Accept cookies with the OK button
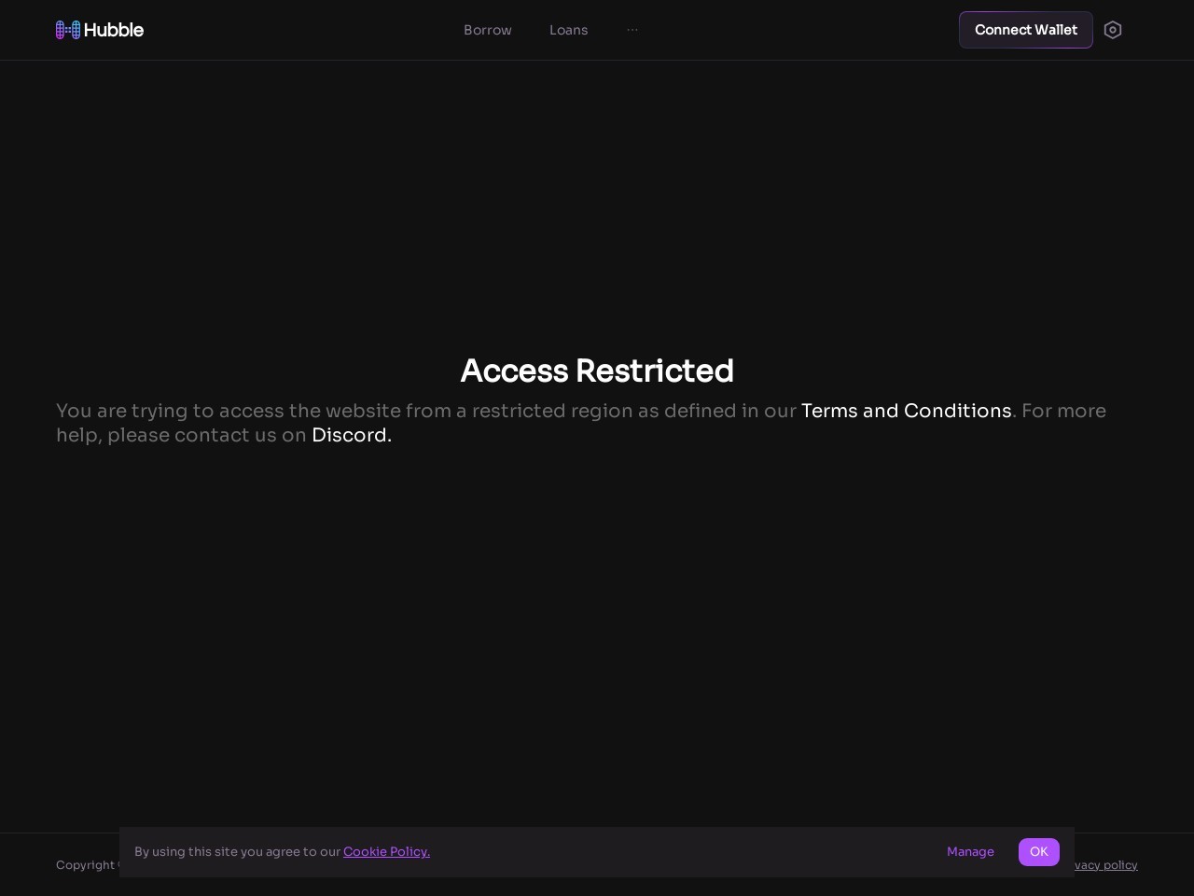The height and width of the screenshot is (896, 1194). pos(1038,851)
